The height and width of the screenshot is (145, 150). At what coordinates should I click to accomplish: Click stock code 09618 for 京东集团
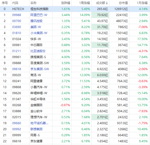pyautogui.click(x=17, y=69)
